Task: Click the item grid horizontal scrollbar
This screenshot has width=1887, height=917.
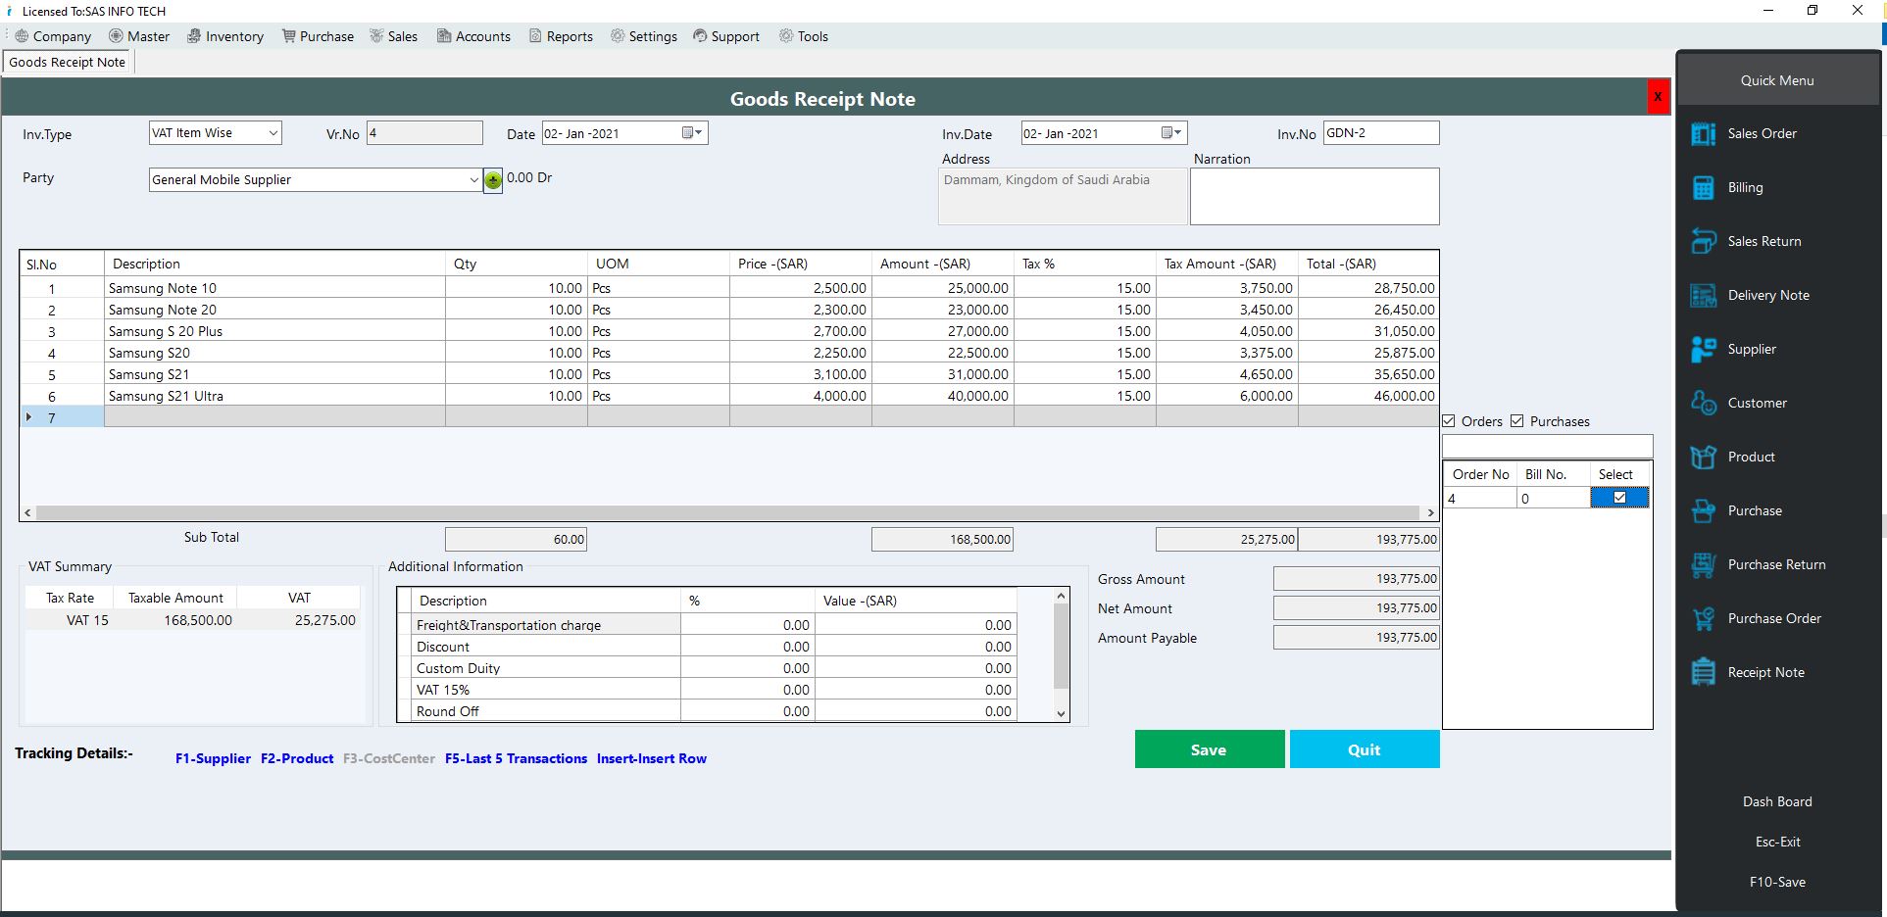Action: point(727,512)
